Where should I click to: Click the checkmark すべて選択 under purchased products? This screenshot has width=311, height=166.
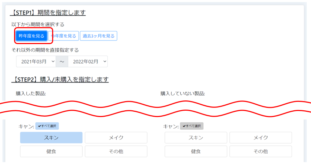(47, 126)
